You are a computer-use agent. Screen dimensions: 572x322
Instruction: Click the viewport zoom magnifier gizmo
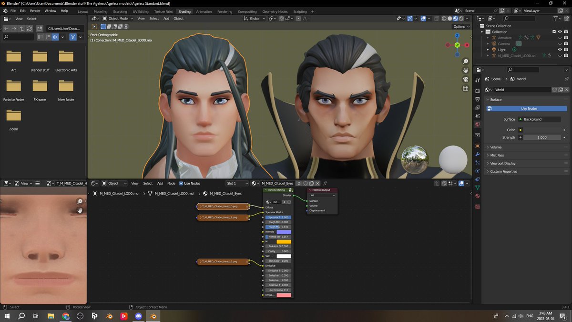pos(466,62)
